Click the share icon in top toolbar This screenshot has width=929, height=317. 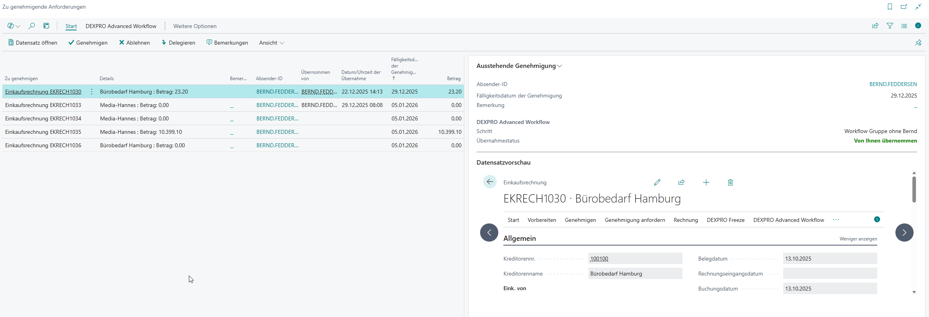click(875, 26)
